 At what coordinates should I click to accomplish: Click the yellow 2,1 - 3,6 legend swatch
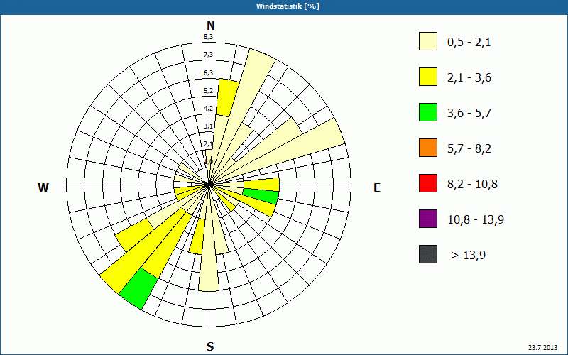click(x=428, y=77)
